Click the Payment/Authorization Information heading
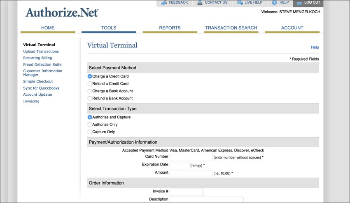350x203 pixels. (x=123, y=142)
